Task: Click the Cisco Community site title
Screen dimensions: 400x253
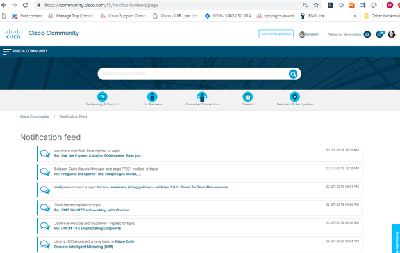Action: [x=54, y=33]
